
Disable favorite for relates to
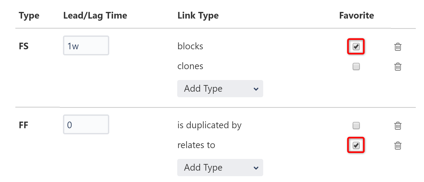[356, 145]
